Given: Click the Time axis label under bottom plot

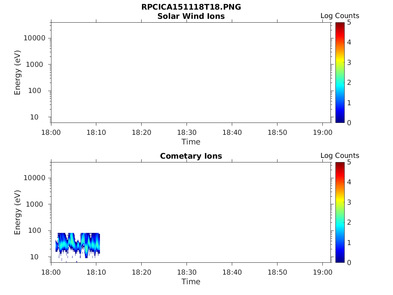Looking at the screenshot, I should tap(191, 282).
